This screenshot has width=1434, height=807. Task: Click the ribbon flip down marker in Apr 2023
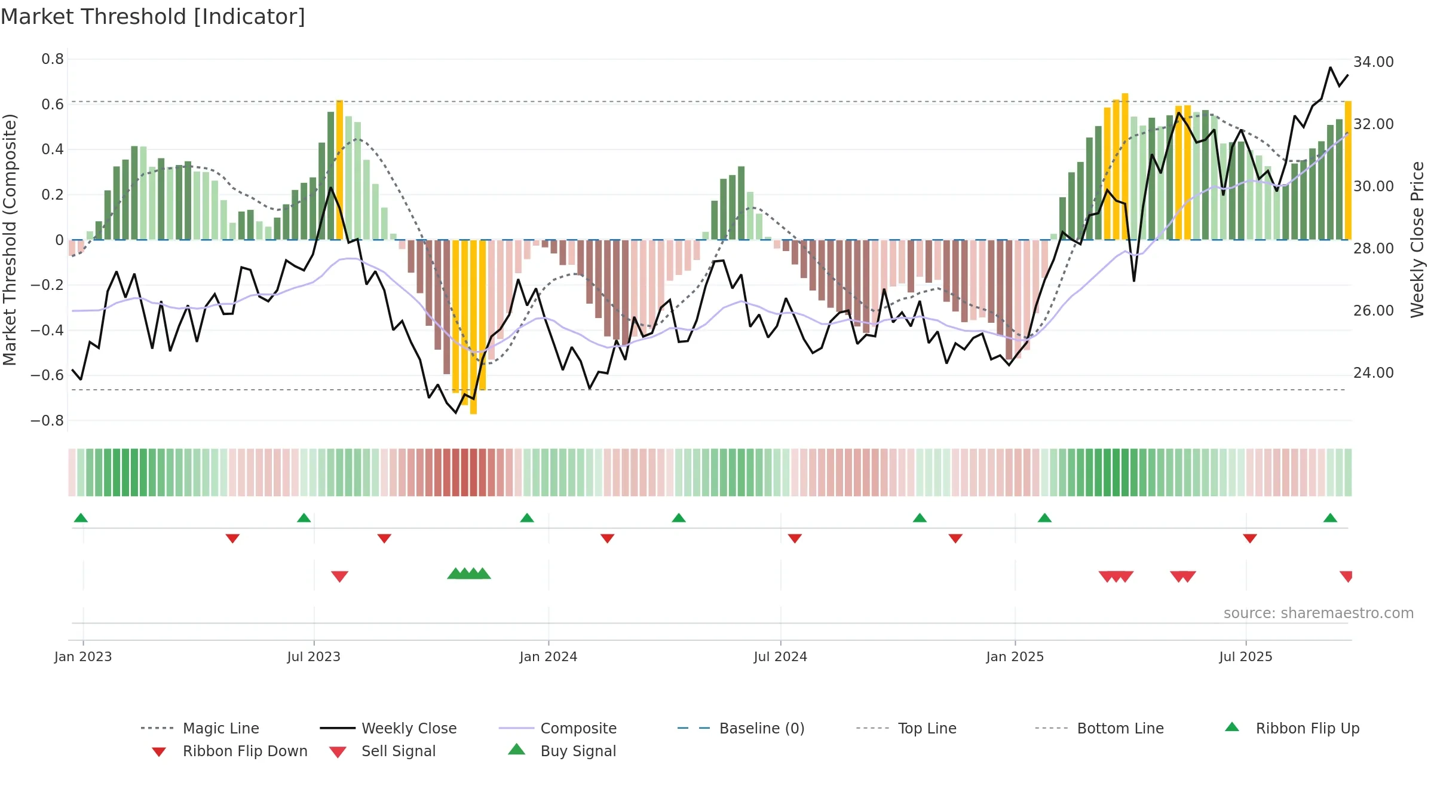(x=232, y=539)
